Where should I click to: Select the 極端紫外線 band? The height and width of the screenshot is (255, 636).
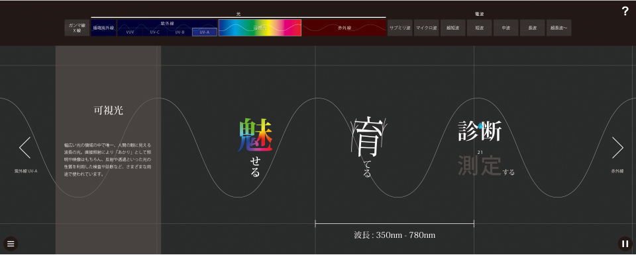click(x=103, y=28)
